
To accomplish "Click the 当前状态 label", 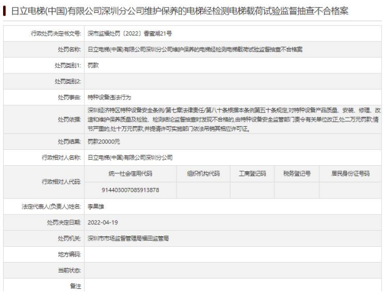I will 69,271.
